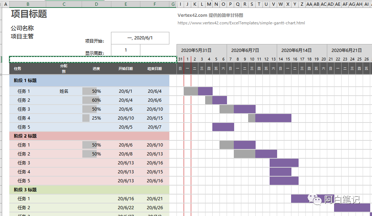Image resolution: width=372 pixels, height=216 pixels.
Task: Click the Gantt bar for phase 1 task 4
Action: point(270,118)
